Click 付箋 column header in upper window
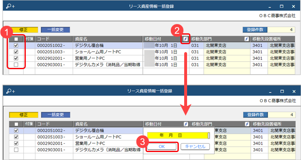 point(29,39)
